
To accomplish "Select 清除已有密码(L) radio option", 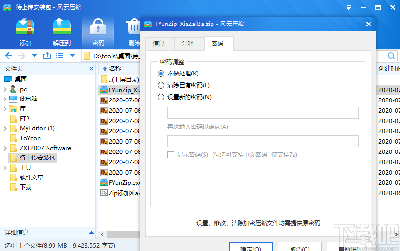I will [x=160, y=85].
